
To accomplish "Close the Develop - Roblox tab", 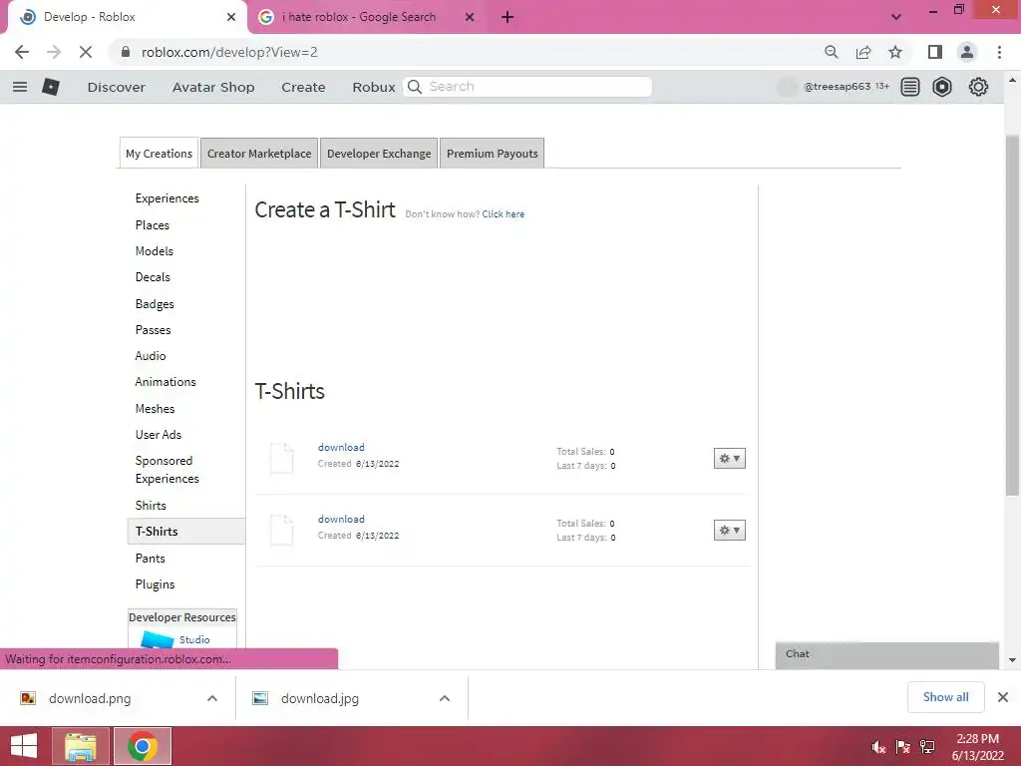I will tap(231, 18).
